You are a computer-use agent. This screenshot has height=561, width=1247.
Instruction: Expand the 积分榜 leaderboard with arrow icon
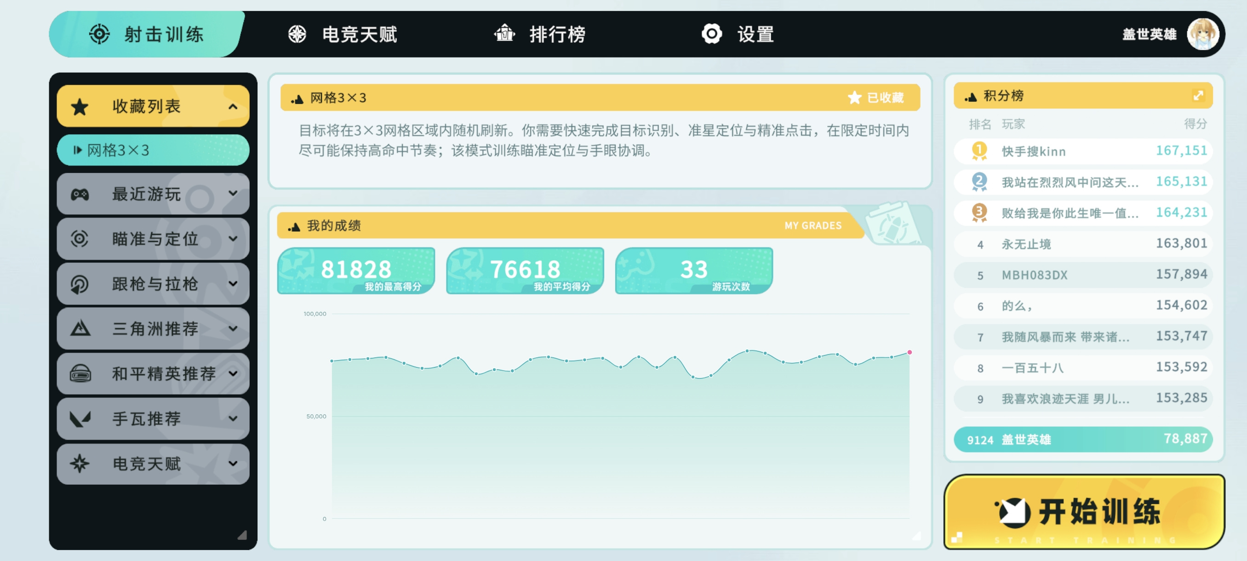click(1198, 95)
